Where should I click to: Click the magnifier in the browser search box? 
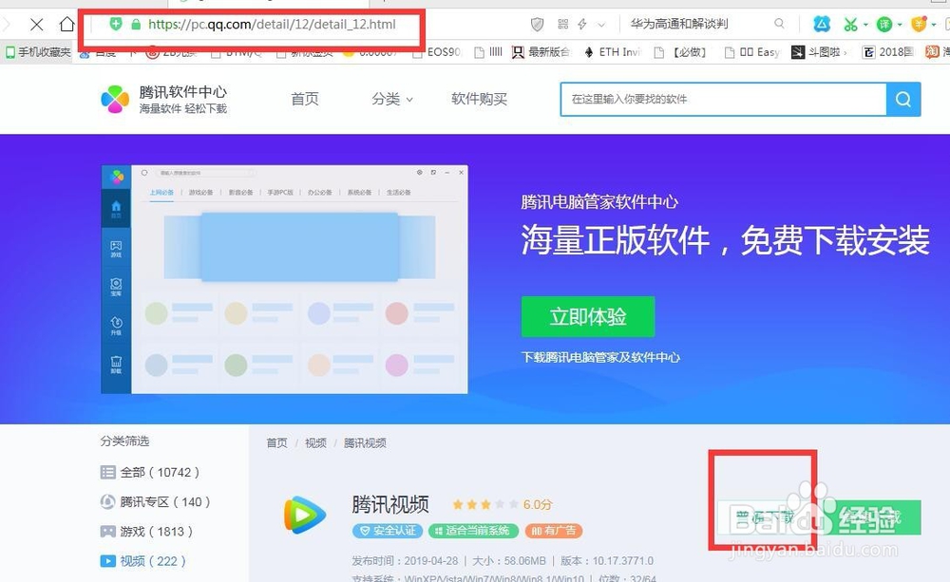click(x=779, y=24)
